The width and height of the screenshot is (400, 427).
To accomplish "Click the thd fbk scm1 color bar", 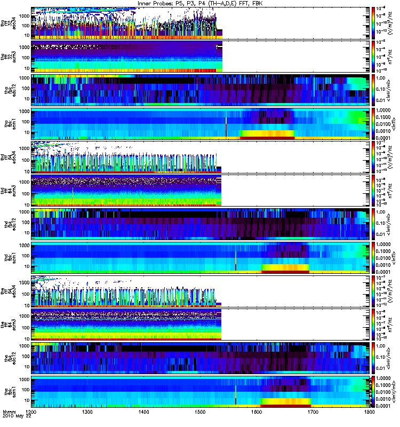I will [x=373, y=257].
